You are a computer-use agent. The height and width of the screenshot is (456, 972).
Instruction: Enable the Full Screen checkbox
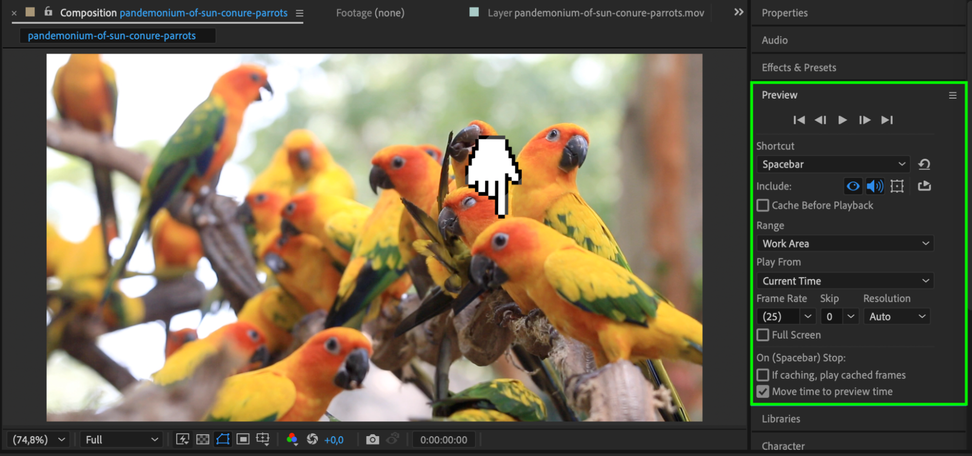click(763, 335)
